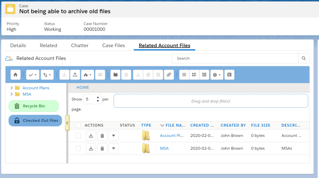
Task: Open the Recycle Bin
Action: click(x=34, y=106)
